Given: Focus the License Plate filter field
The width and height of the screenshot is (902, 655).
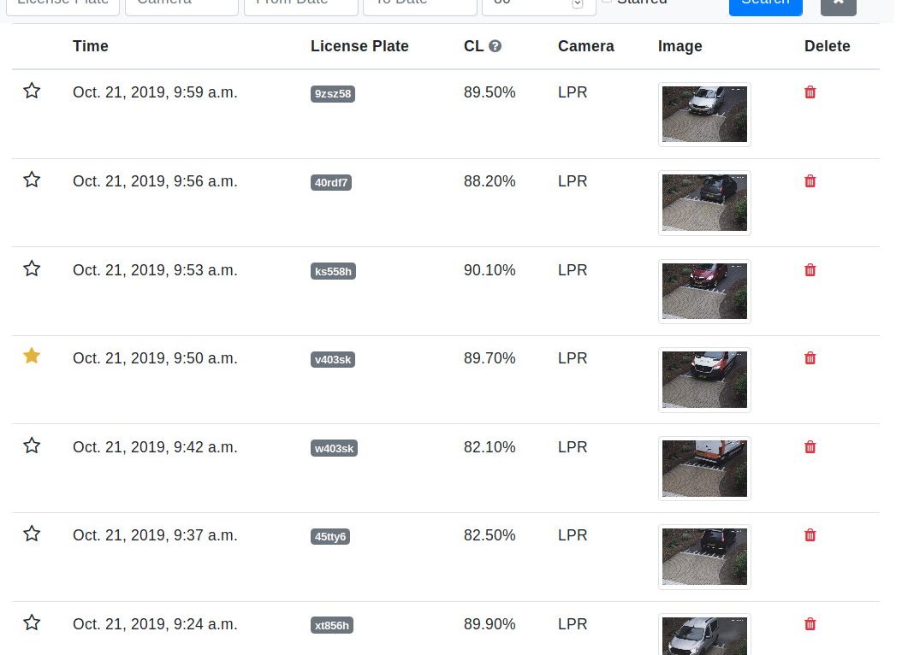Looking at the screenshot, I should (62, 4).
